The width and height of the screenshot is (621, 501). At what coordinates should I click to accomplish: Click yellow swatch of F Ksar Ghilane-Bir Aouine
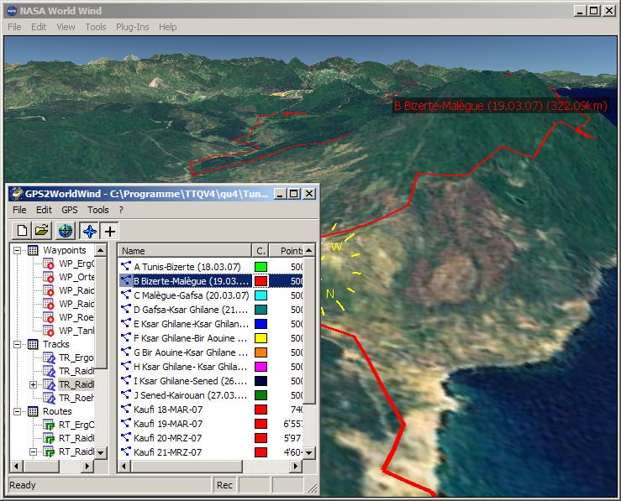pyautogui.click(x=261, y=338)
